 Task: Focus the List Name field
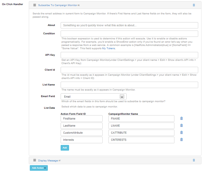(x=129, y=85)
